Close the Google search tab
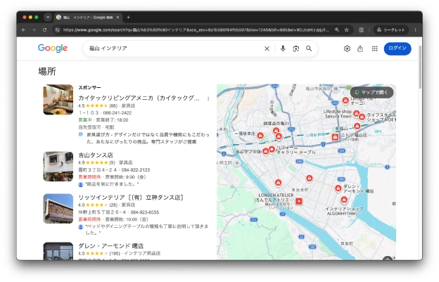 (x=118, y=18)
